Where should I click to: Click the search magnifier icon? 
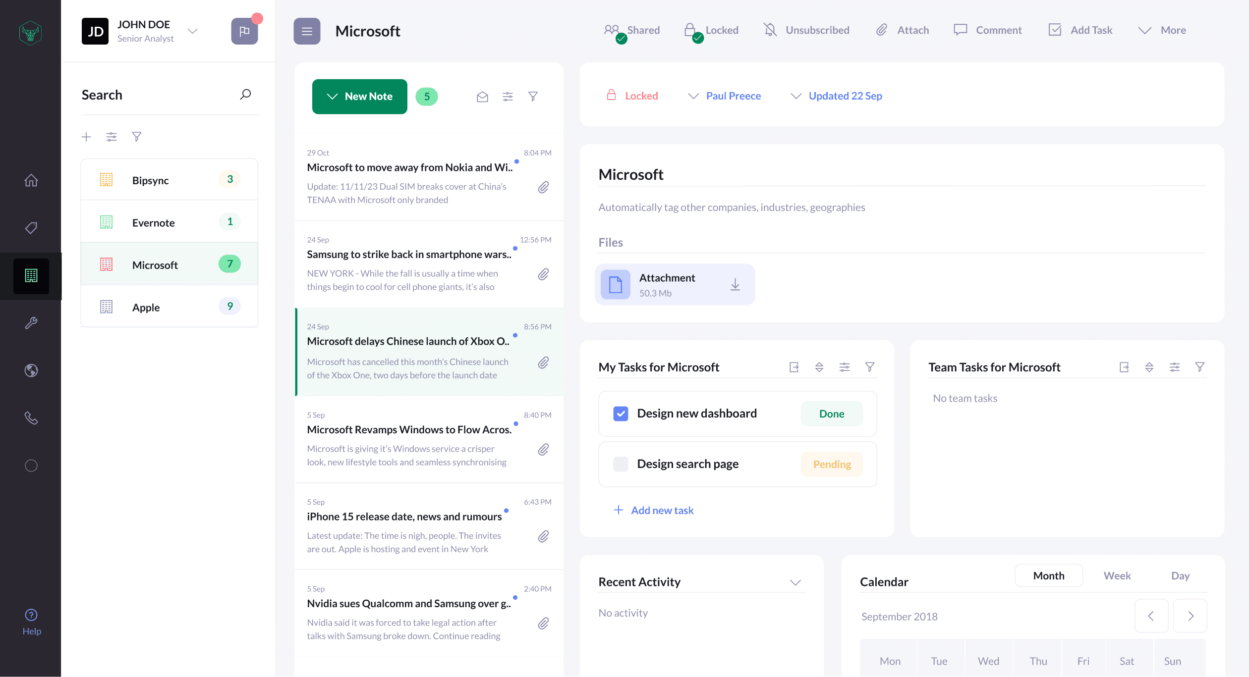245,94
